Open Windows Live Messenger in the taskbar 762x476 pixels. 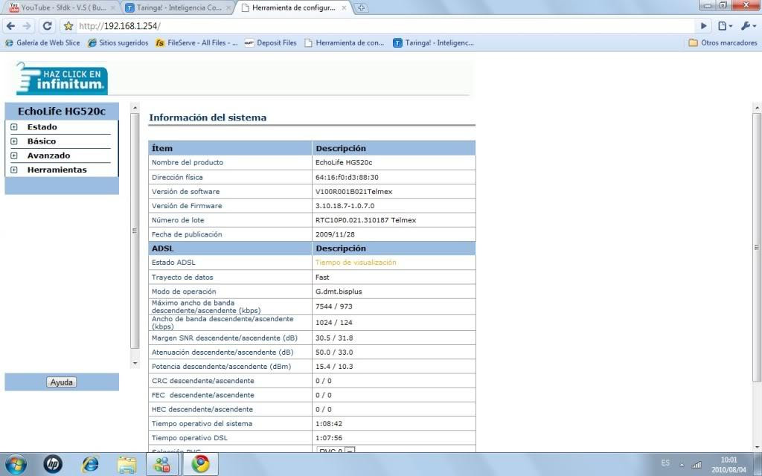coord(163,464)
